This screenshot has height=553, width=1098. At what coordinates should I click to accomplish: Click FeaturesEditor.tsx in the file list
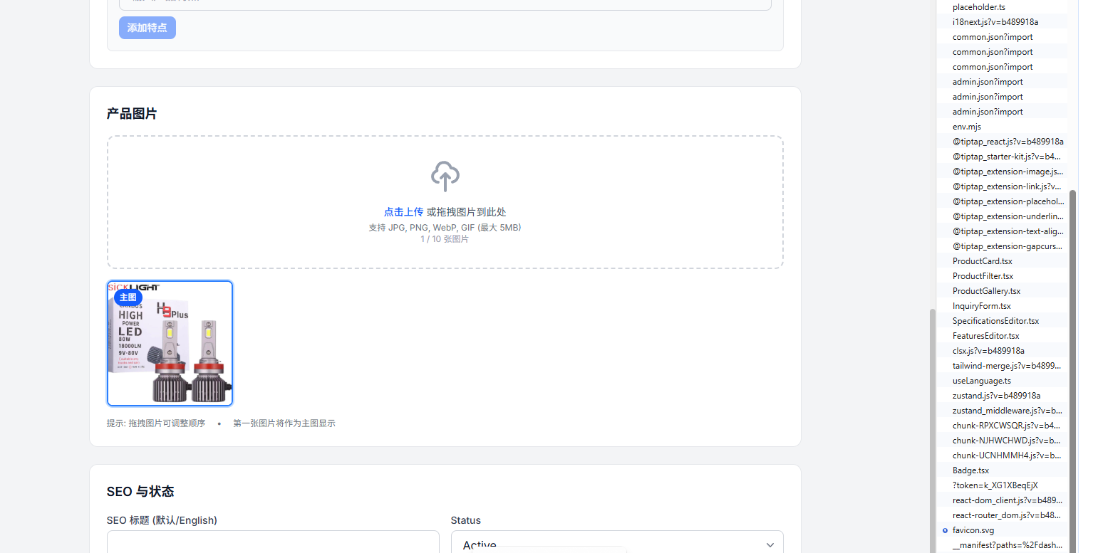[x=985, y=336]
